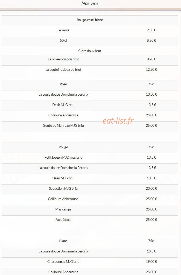
Task: Click the 'Cidre doux brut' subheading
Action: [x=90, y=51]
